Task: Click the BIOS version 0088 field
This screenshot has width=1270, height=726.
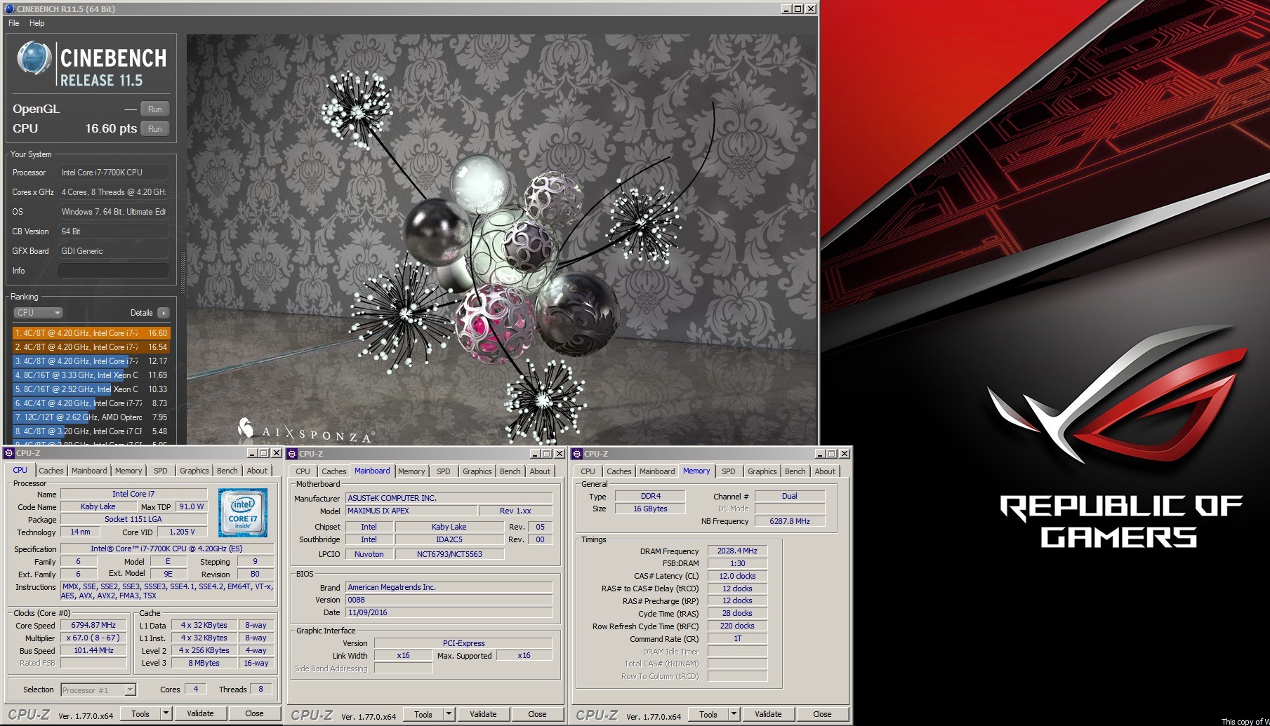Action: [449, 600]
